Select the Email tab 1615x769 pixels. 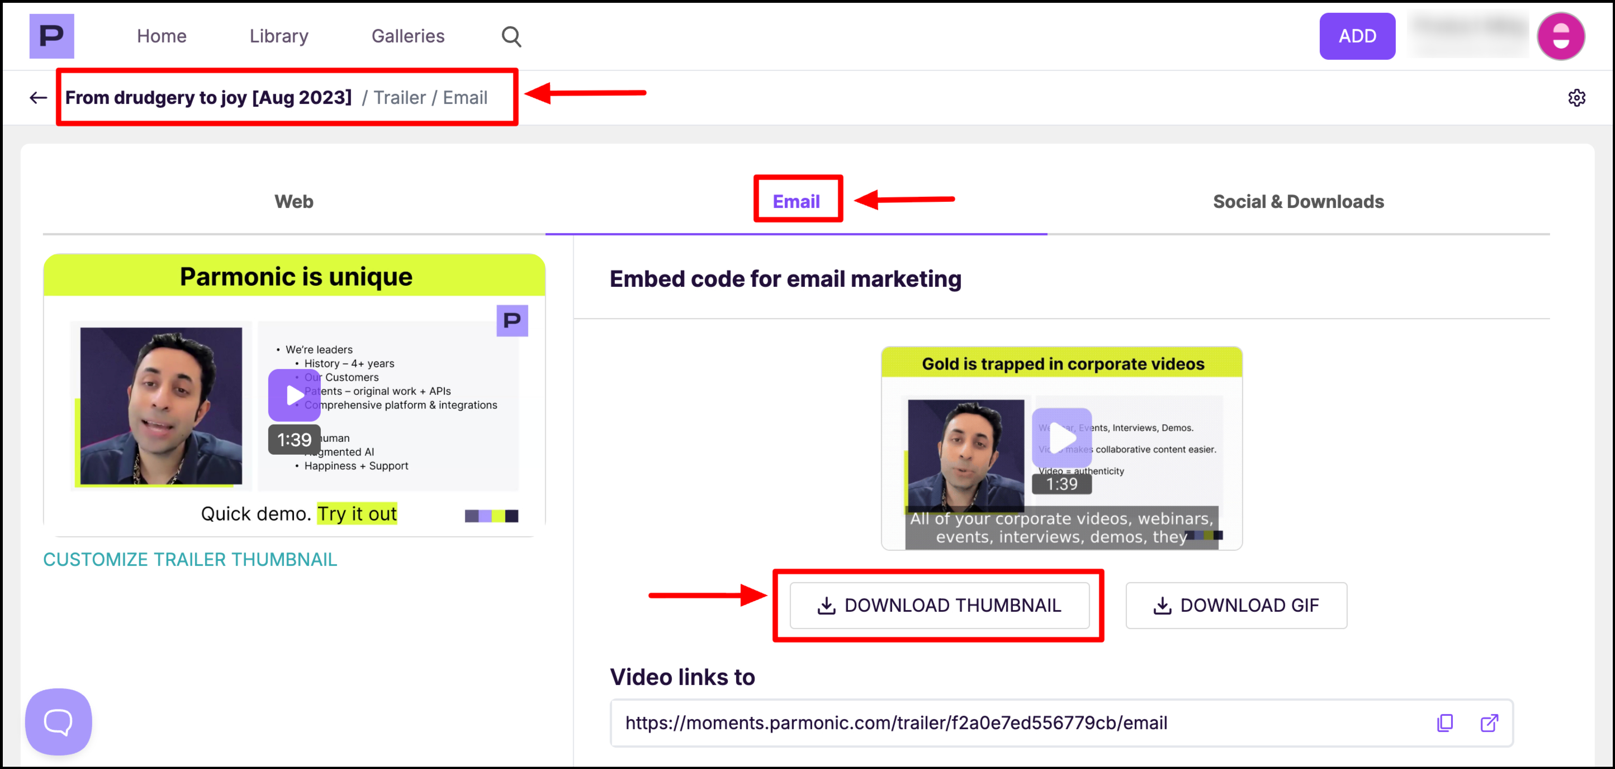[x=795, y=201]
